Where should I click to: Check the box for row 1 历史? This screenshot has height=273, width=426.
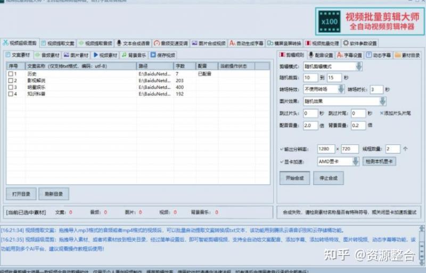coord(11,74)
